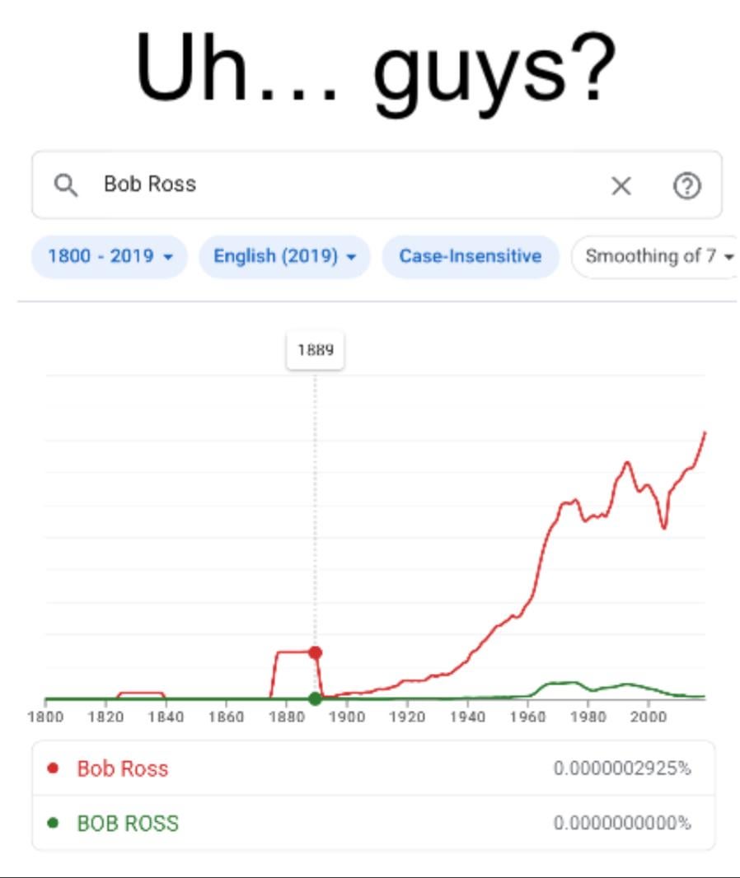Screen dimensions: 740x878
Task: Click the red line's peak at chart right
Action: tap(705, 432)
